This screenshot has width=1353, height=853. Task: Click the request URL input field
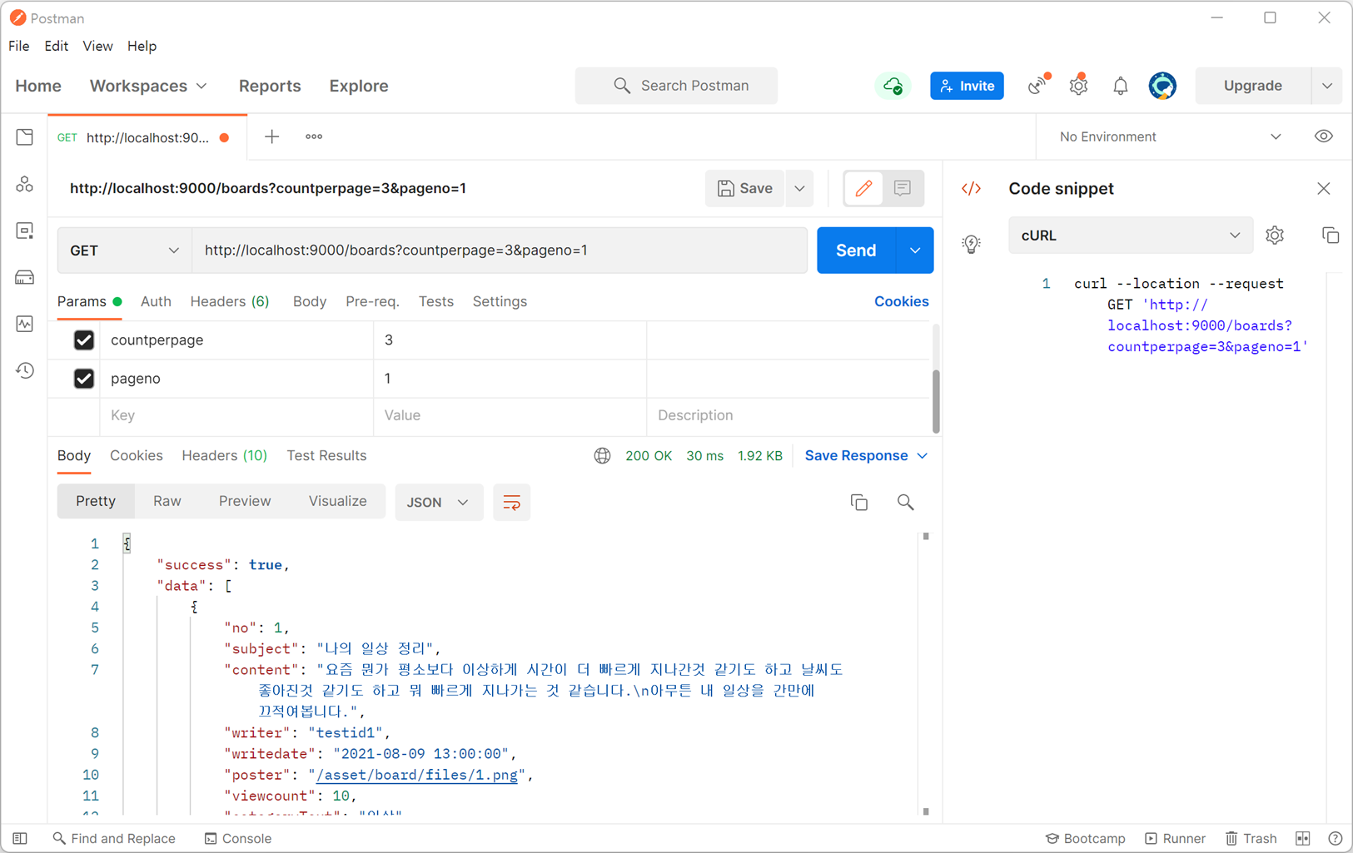(x=500, y=250)
